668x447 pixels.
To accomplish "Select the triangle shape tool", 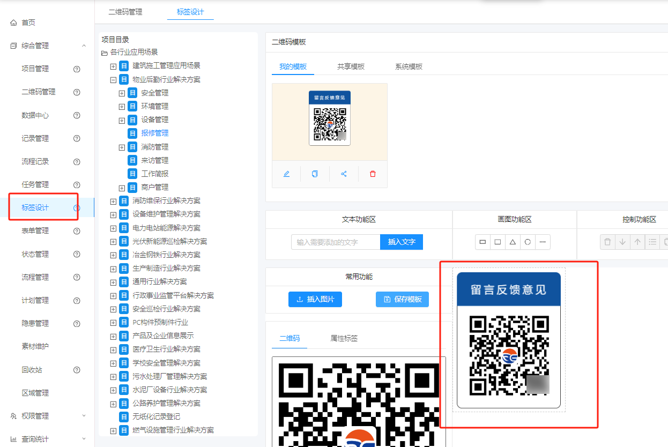I will [513, 242].
